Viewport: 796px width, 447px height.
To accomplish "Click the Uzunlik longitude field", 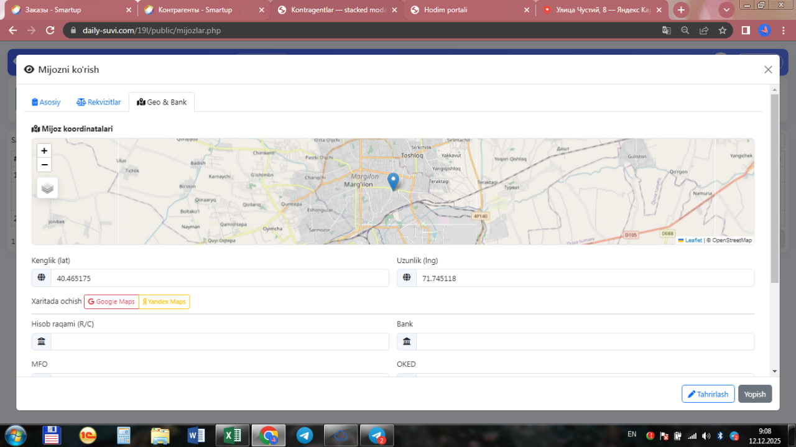I will click(584, 279).
